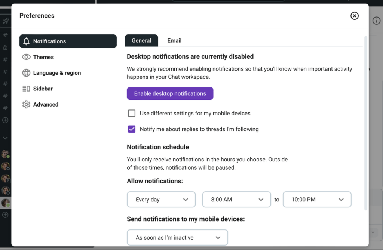Click the bottom user avatar in left sidebar

pyautogui.click(x=6, y=203)
